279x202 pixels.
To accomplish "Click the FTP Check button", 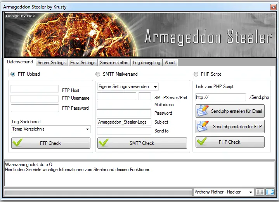I will [51, 143].
